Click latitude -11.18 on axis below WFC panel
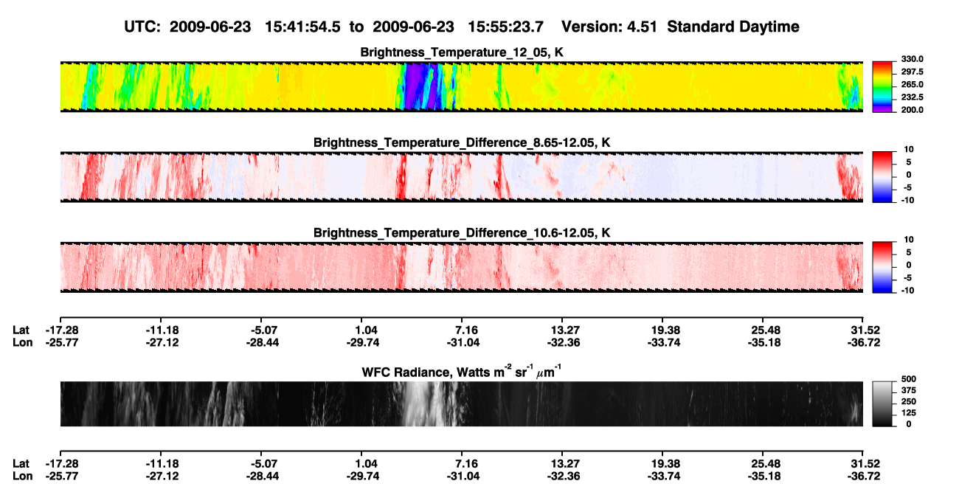The width and height of the screenshot is (959, 492). click(x=161, y=463)
